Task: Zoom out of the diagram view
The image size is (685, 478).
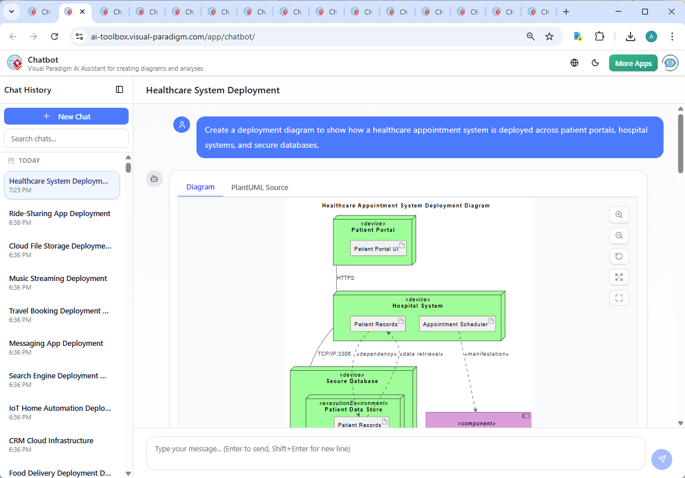Action: point(619,235)
